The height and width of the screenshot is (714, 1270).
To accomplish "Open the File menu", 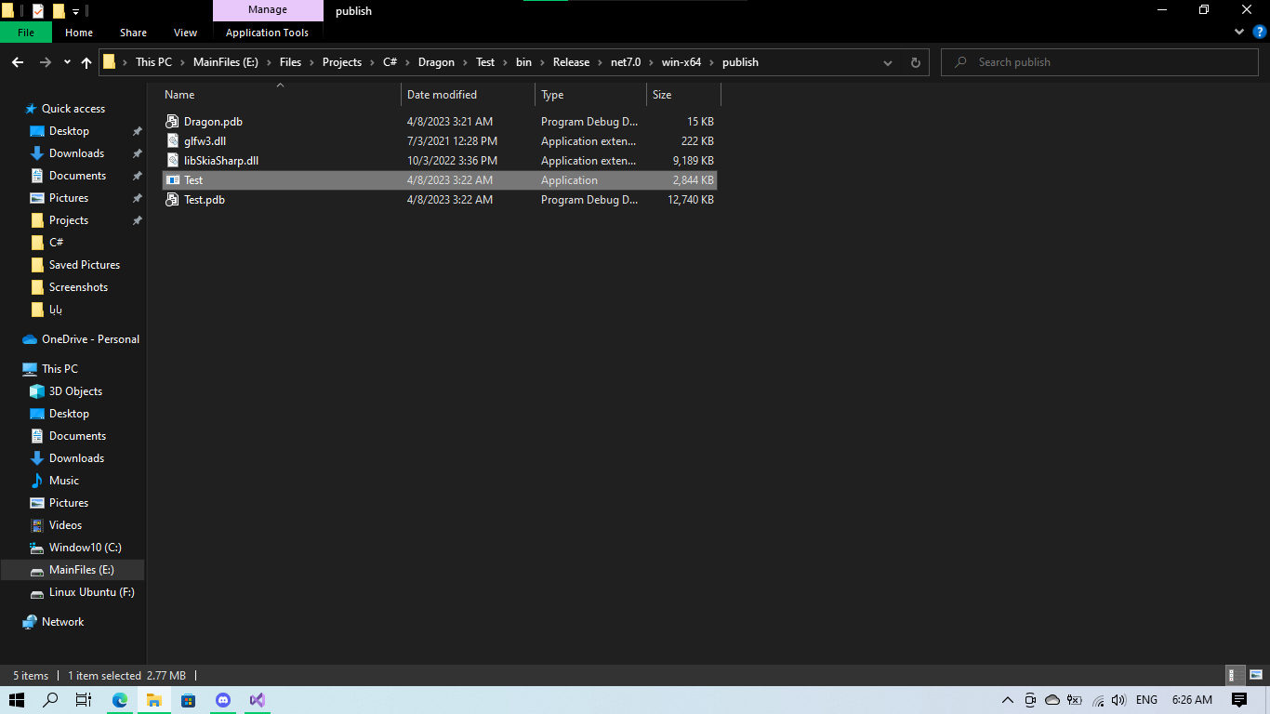I will [26, 33].
